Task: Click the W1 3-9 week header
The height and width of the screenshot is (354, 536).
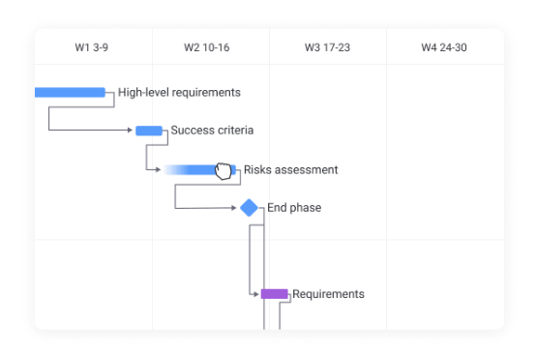Action: coord(92,47)
